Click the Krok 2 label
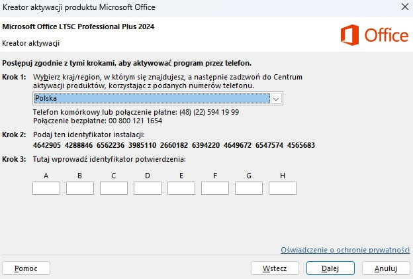413x279 pixels. [14, 135]
